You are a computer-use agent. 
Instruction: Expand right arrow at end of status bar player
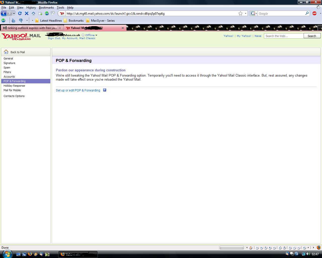[x=313, y=248]
